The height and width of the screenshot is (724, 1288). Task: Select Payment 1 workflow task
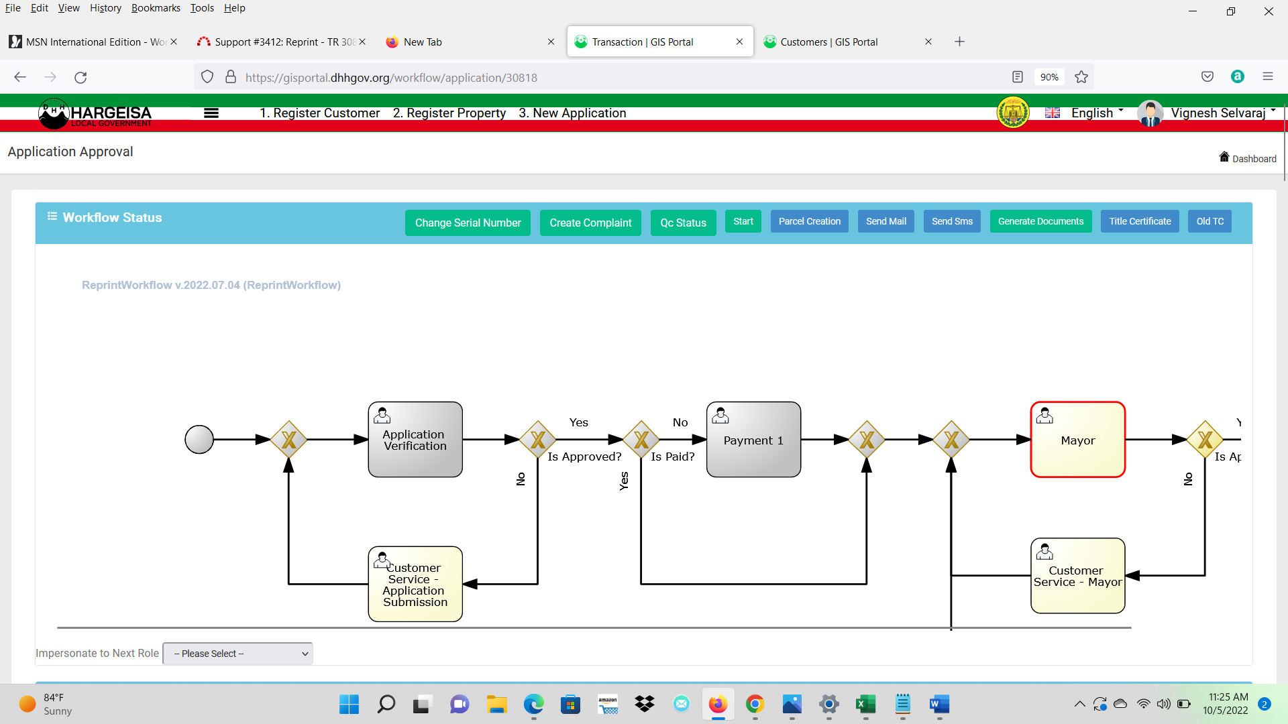[753, 440]
